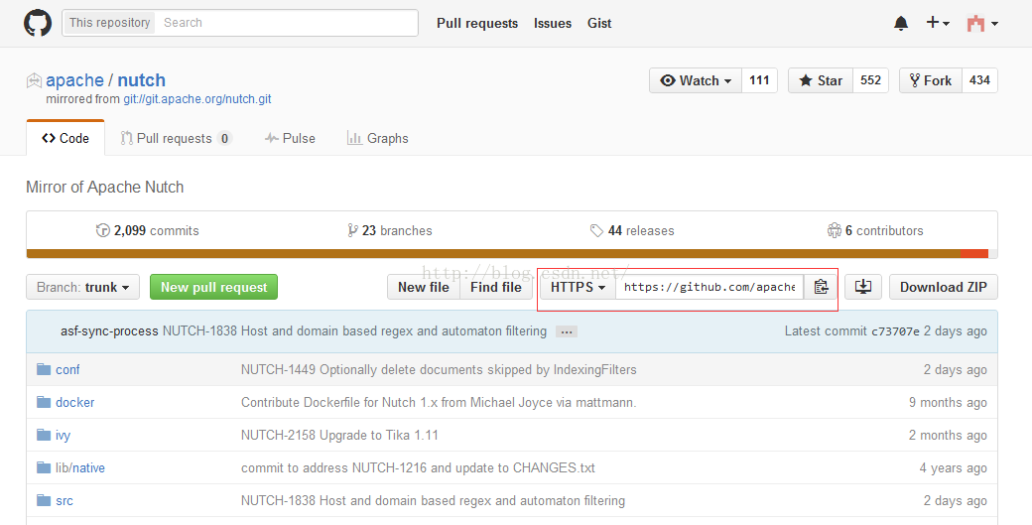Click the red segment of language bar

[974, 254]
